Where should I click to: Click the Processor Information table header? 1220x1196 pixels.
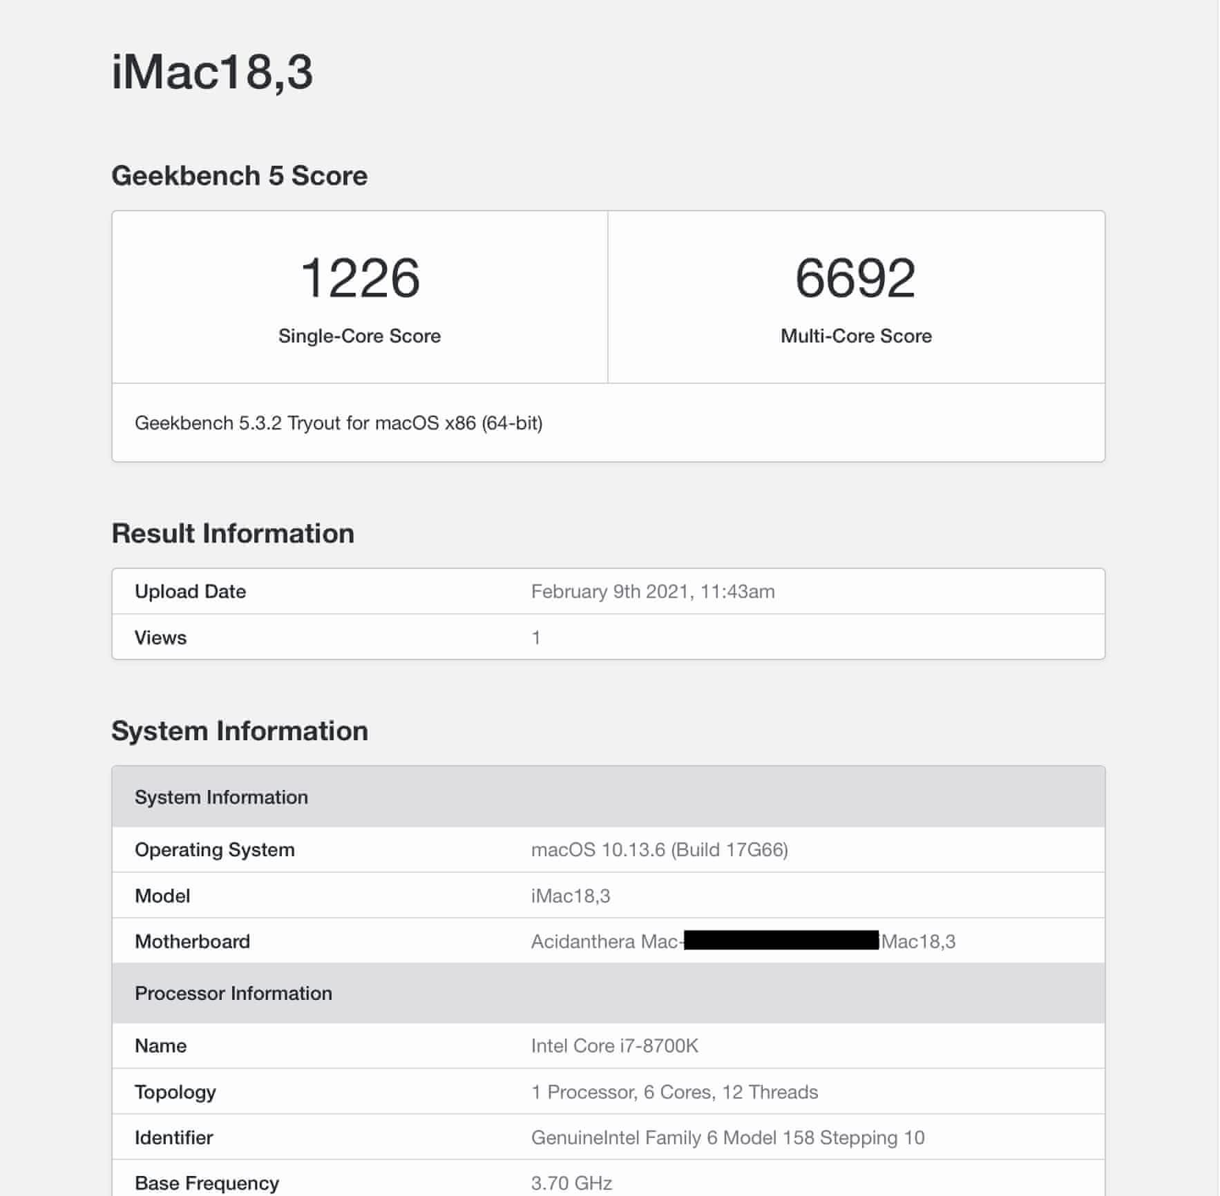[233, 994]
